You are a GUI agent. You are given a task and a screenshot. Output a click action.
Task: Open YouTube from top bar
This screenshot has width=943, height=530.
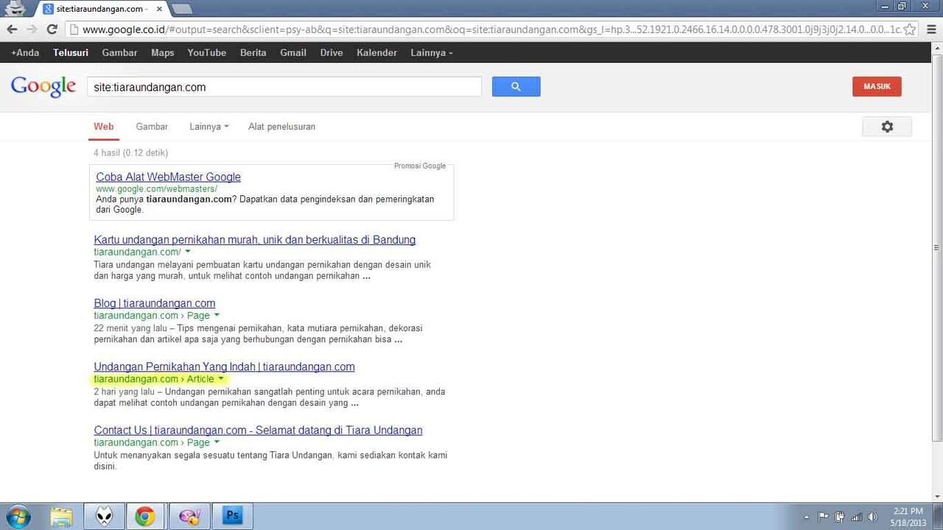tap(207, 53)
